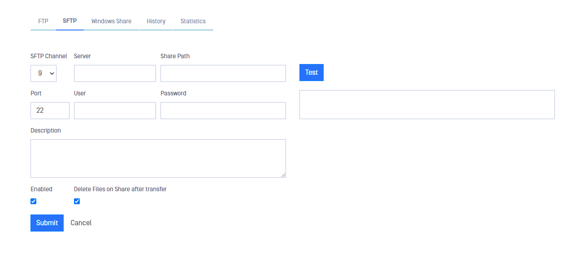Grab the Description resize handle corner

click(x=283, y=175)
